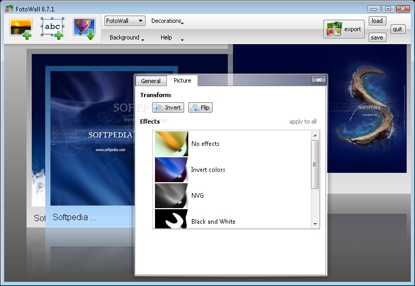
Task: Click the add picture sunset icon
Action: [21, 29]
